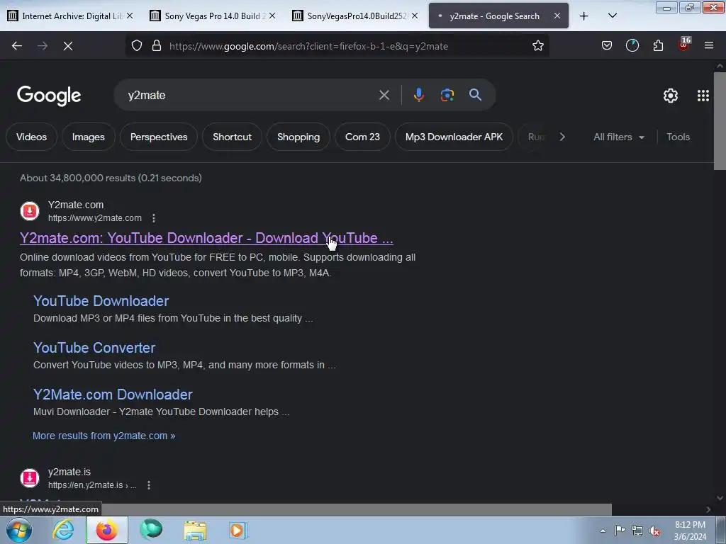Bookmark this page with the star
Image resolution: width=726 pixels, height=544 pixels.
537,46
